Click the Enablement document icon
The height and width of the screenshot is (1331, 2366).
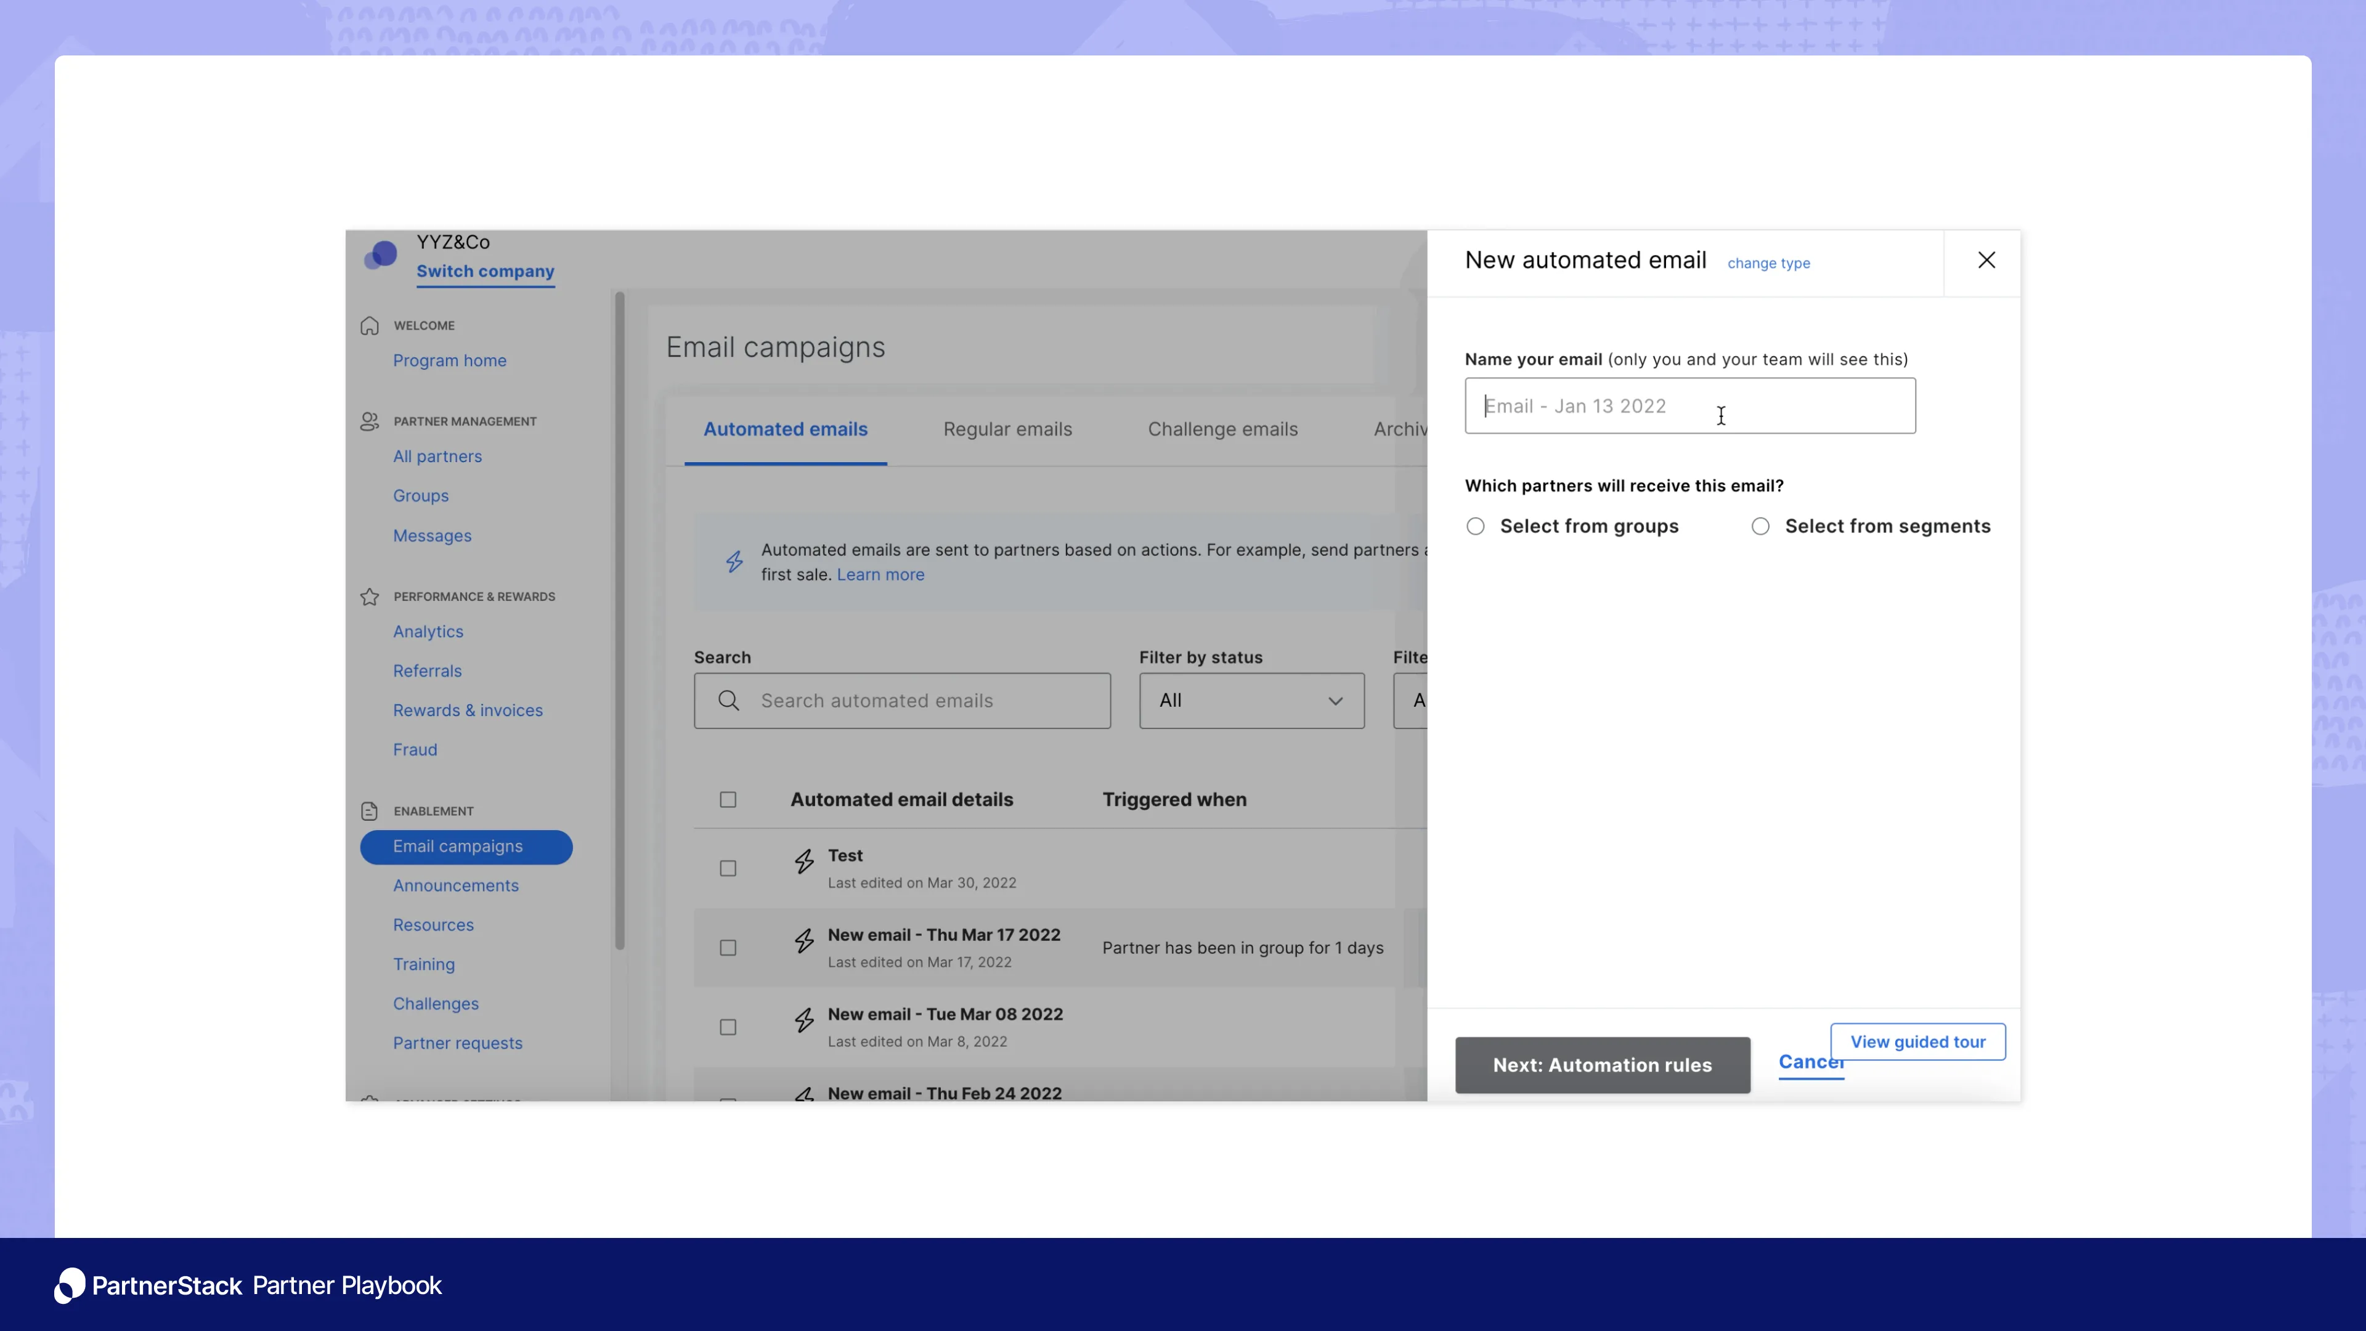[369, 811]
